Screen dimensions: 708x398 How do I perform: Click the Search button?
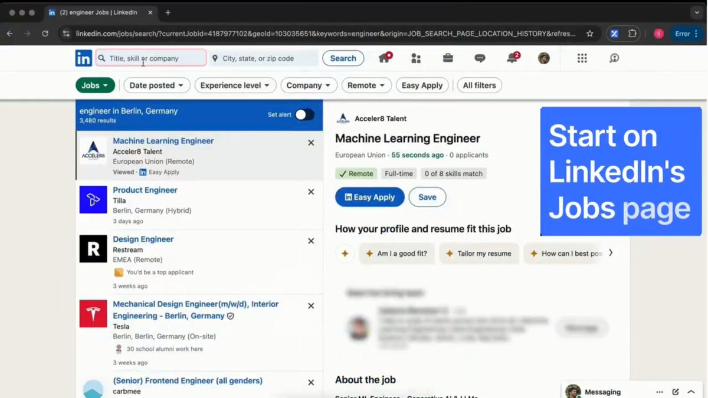point(343,58)
